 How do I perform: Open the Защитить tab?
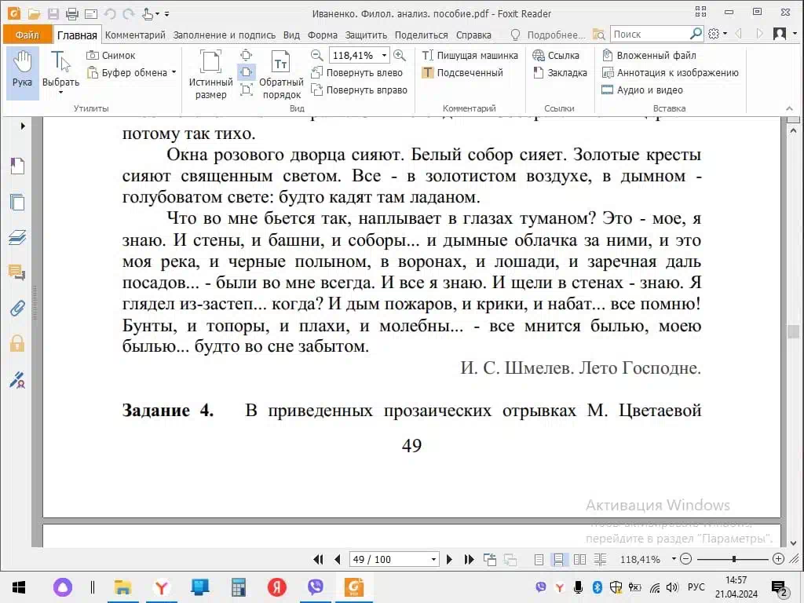point(366,35)
